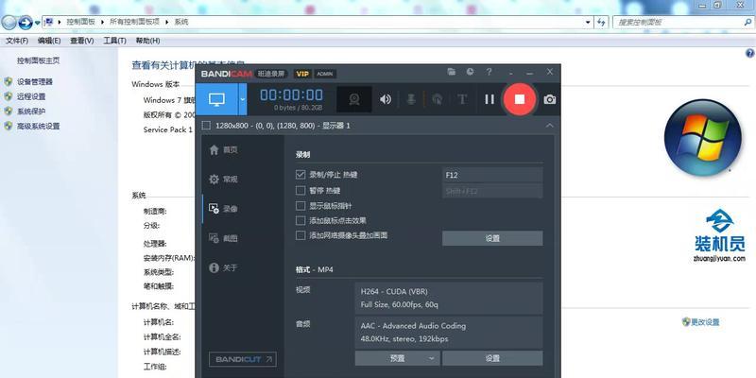Click the VIP badge in Bandicam title bar
Viewport: 756px width, 378px height.
tap(302, 74)
